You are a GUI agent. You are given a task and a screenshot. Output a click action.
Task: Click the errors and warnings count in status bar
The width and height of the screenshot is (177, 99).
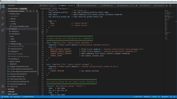pyautogui.click(x=17, y=97)
